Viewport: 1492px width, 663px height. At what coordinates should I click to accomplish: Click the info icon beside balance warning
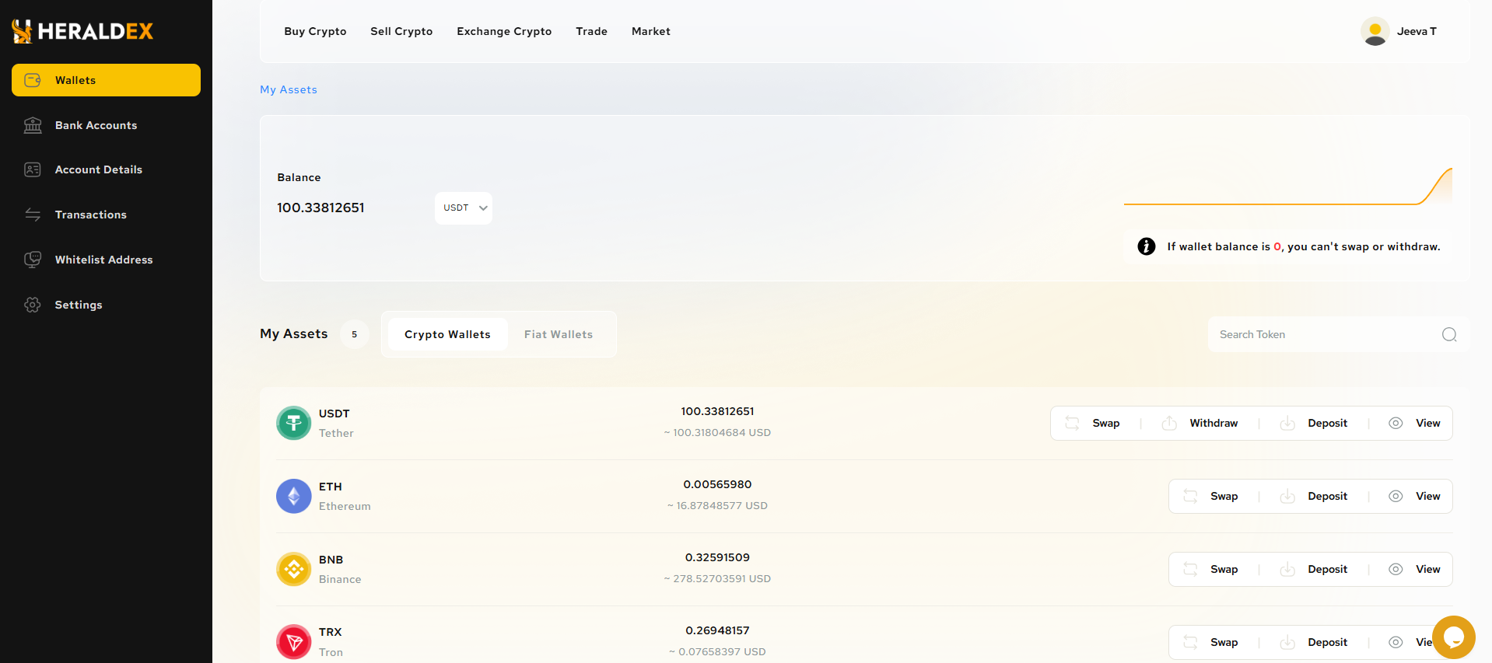click(1146, 246)
